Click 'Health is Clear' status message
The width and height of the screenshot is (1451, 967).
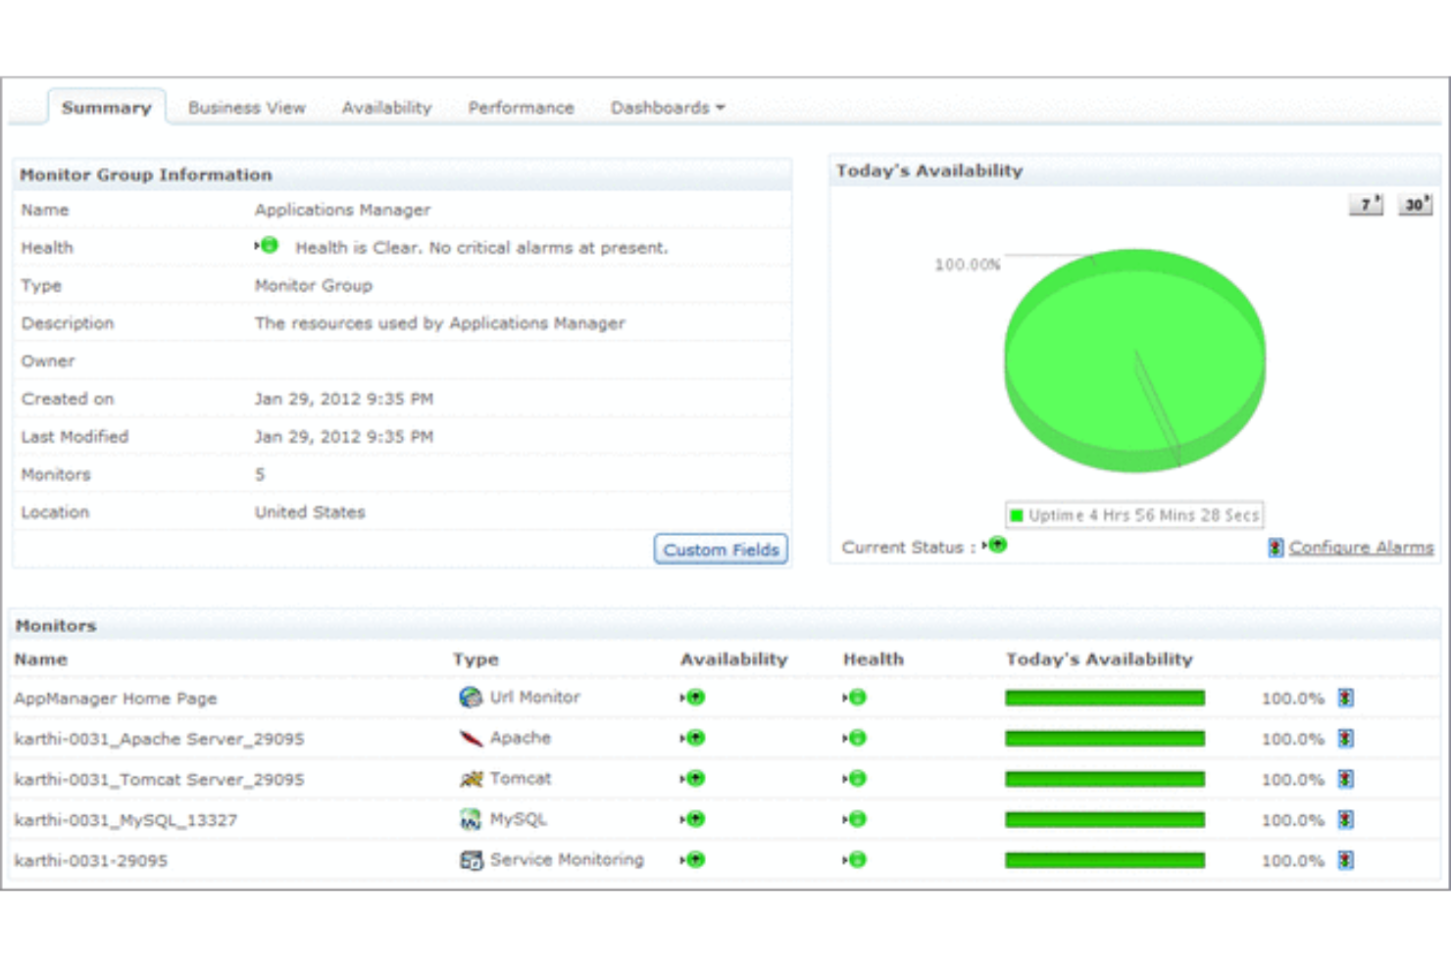click(x=481, y=248)
